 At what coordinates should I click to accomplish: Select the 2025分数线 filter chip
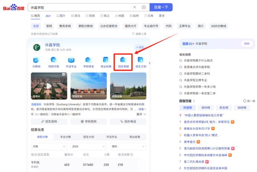(x=218, y=26)
